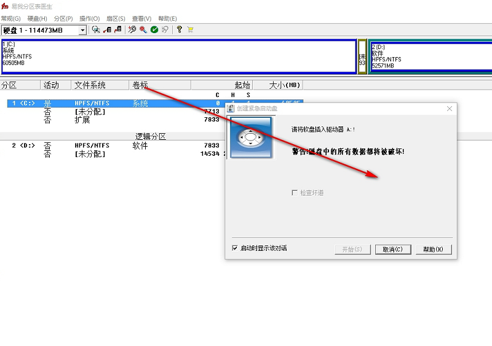
Task: Open the 硬盘(H) menu
Action: [37, 18]
